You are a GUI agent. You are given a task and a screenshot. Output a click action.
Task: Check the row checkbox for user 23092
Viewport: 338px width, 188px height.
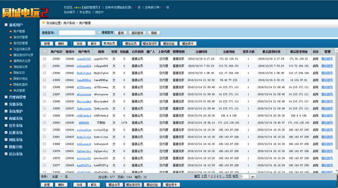[44, 58]
